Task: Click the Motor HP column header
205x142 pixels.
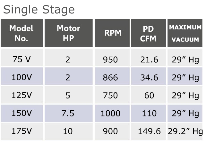Action: pos(69,33)
